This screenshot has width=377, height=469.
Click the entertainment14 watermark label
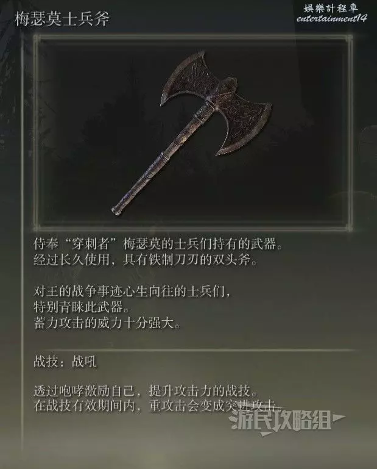(x=331, y=18)
